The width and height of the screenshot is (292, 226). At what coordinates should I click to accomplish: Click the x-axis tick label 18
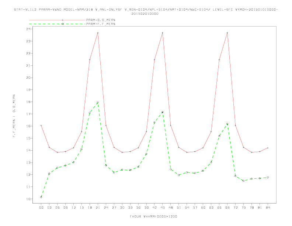pyautogui.click(x=90, y=208)
